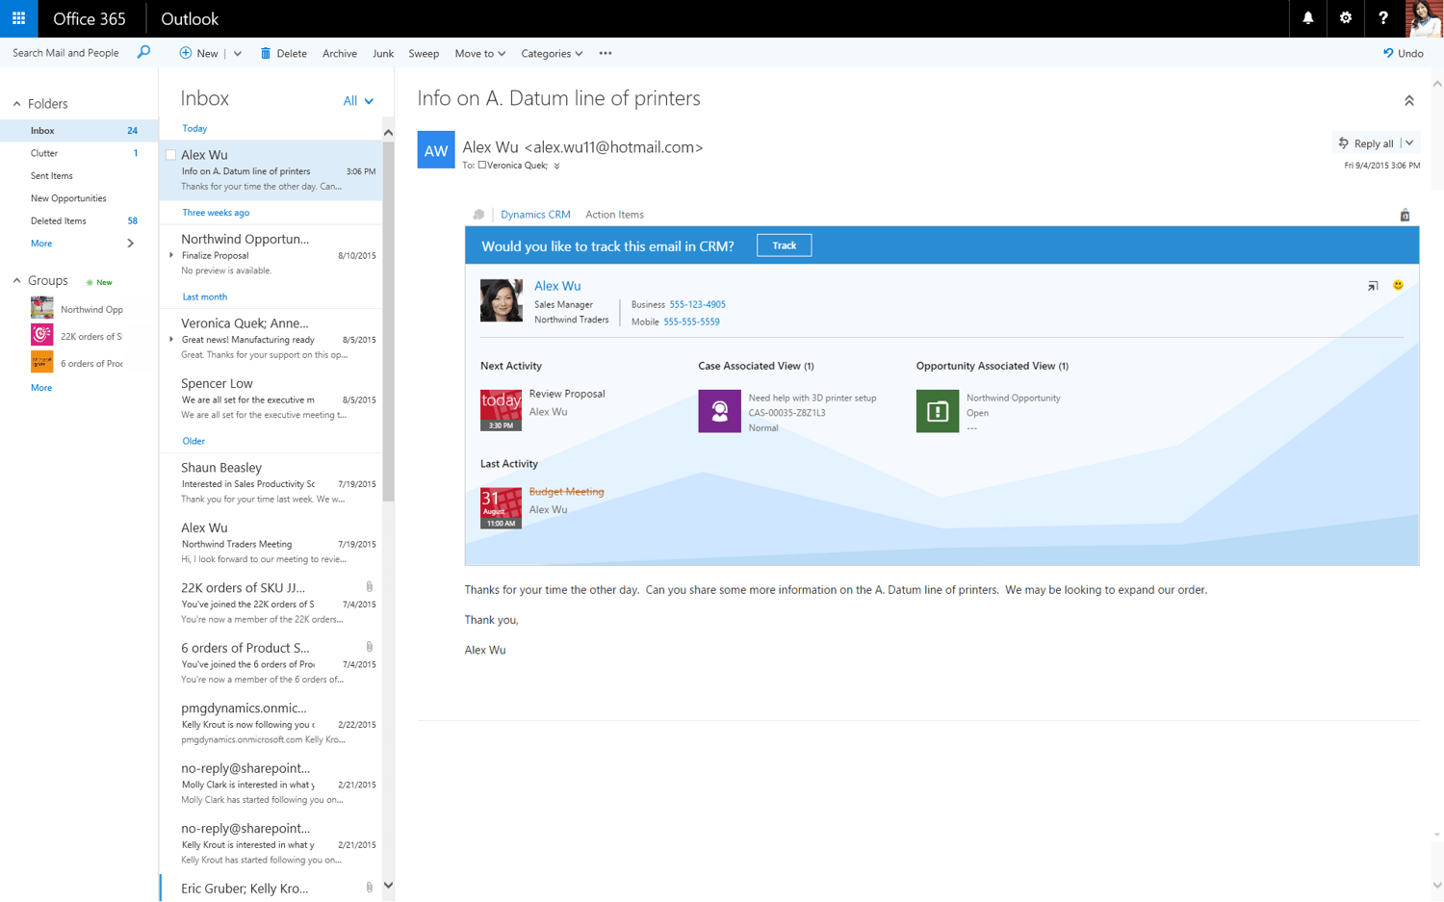This screenshot has height=902, width=1444.
Task: Open the 3D printer setup case icon
Action: (x=719, y=411)
